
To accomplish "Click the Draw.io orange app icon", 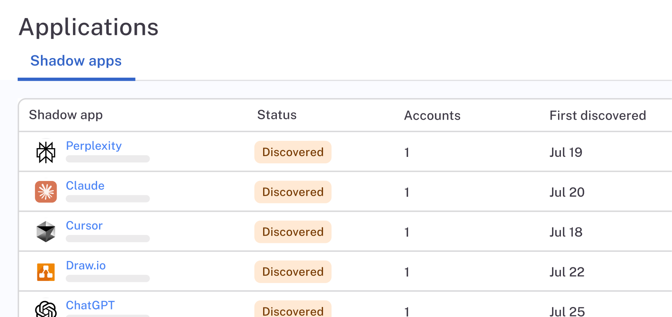I will click(x=46, y=272).
